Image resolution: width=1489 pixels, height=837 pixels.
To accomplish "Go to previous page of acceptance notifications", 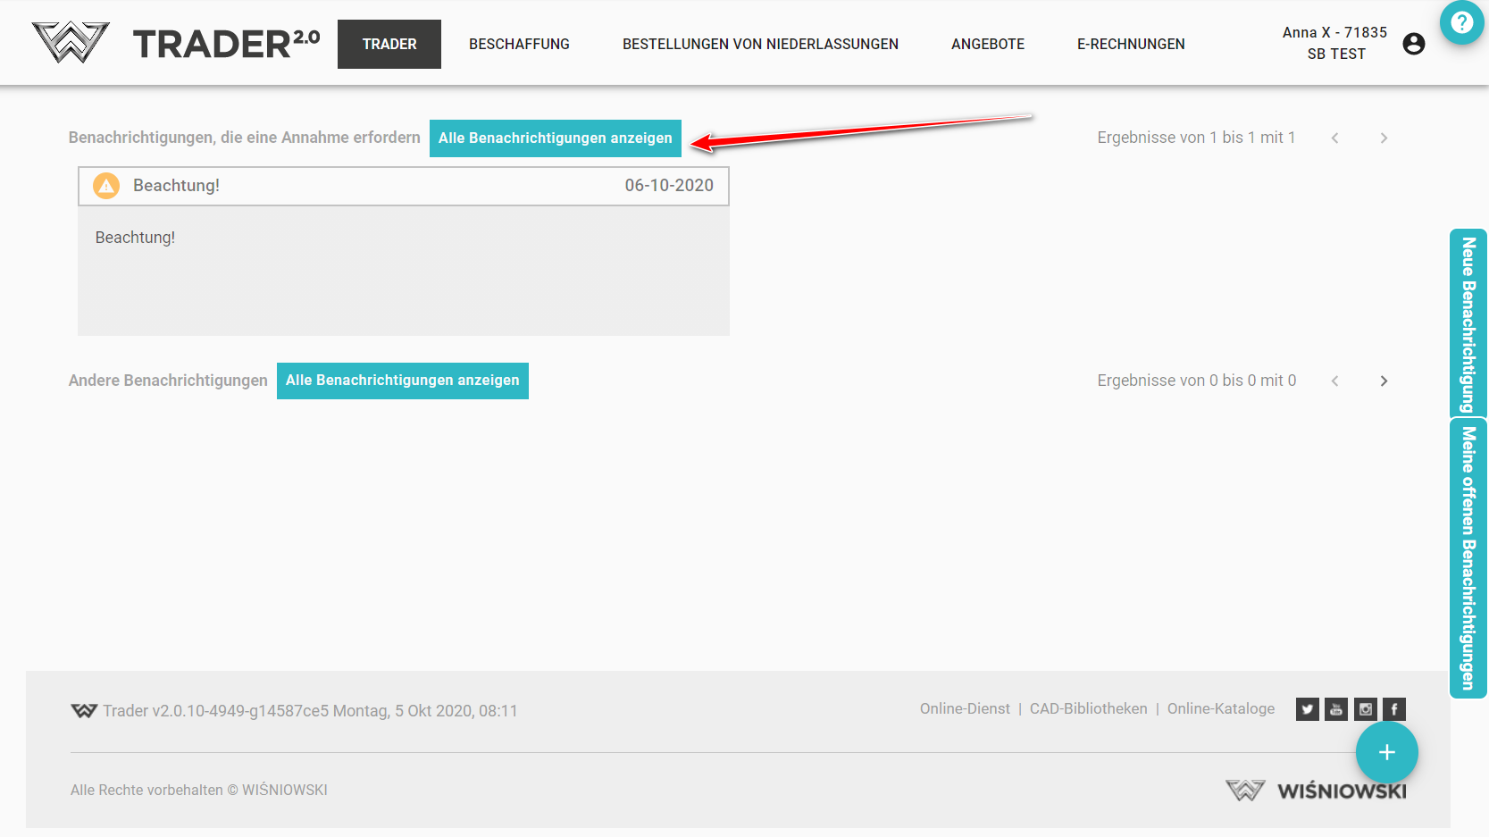I will pos(1334,138).
